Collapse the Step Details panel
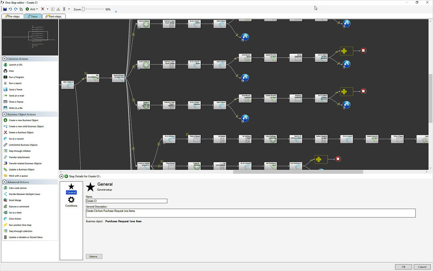The width and height of the screenshot is (433, 271). tap(62, 176)
